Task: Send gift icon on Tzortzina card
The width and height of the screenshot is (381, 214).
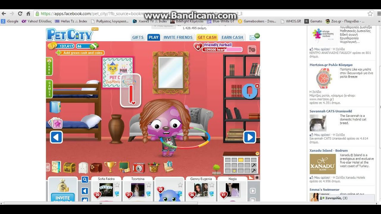Action: (x=148, y=194)
